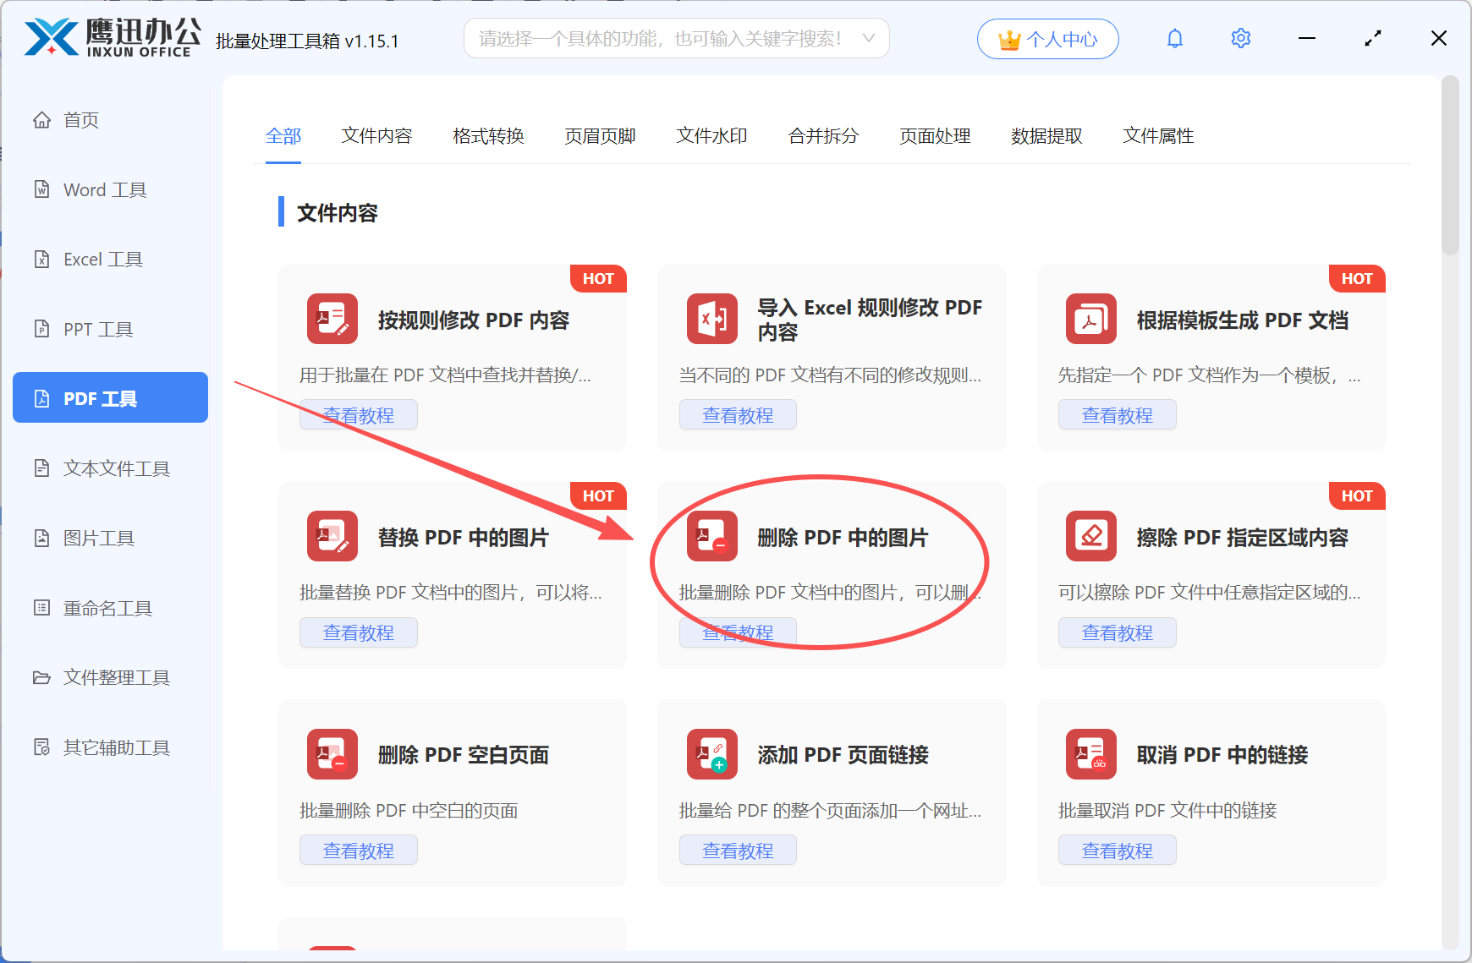This screenshot has height=963, width=1472.
Task: Switch to the 页眉页脚 tab
Action: (x=600, y=135)
